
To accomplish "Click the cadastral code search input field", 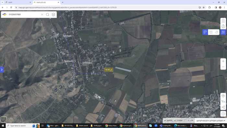I will pos(24,15).
